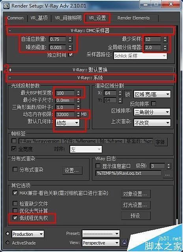Enable the 优化大气计算 checkbox
Screen dimensions: 183x252
[15, 210]
